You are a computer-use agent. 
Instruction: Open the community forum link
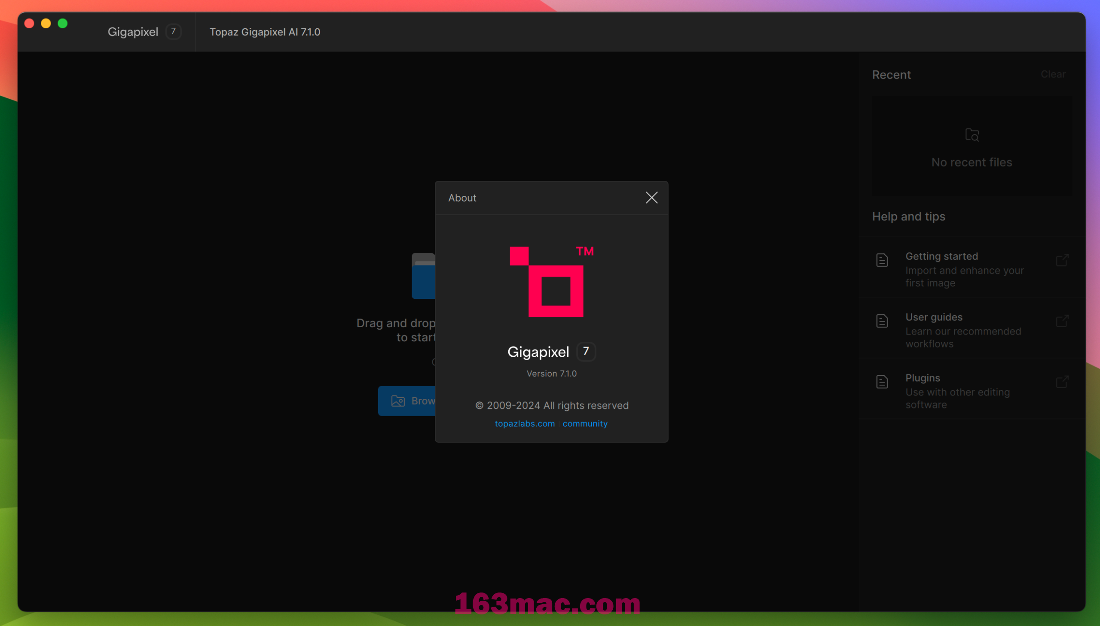[x=585, y=422]
